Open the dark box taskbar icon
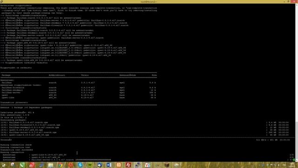 (167, 165)
